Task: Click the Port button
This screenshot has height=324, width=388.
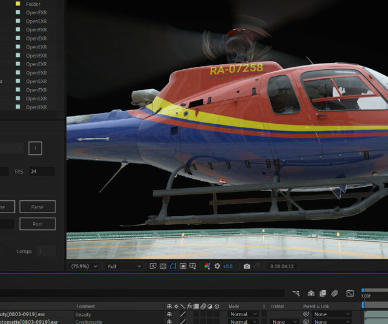Action: pos(38,224)
